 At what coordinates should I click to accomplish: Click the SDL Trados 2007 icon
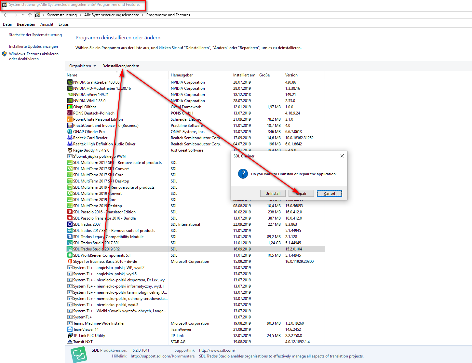70,224
